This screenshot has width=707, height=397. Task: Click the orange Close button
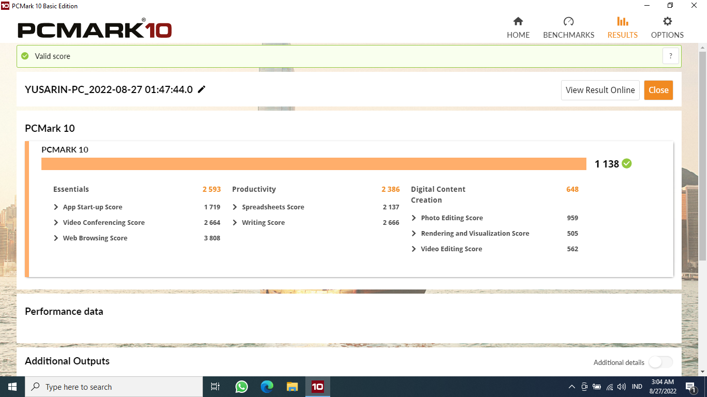658,90
